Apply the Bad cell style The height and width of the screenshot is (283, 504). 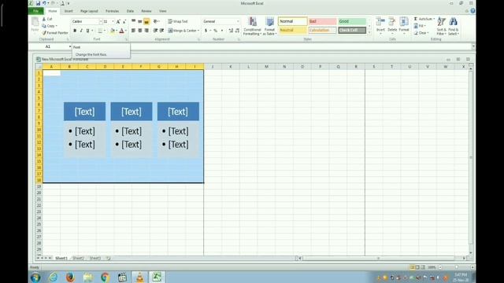click(322, 21)
